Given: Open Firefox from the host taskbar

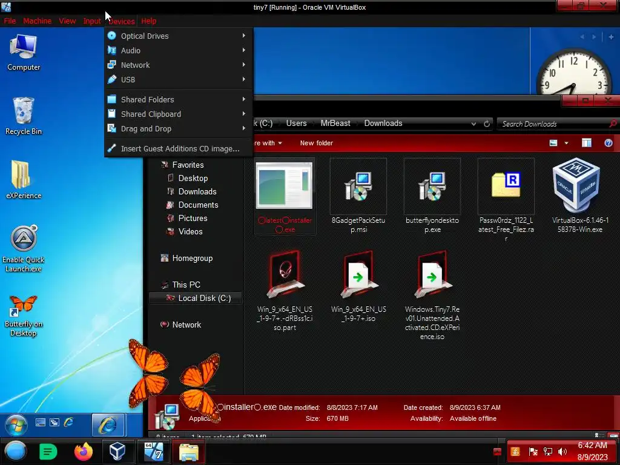Looking at the screenshot, I should 83,452.
